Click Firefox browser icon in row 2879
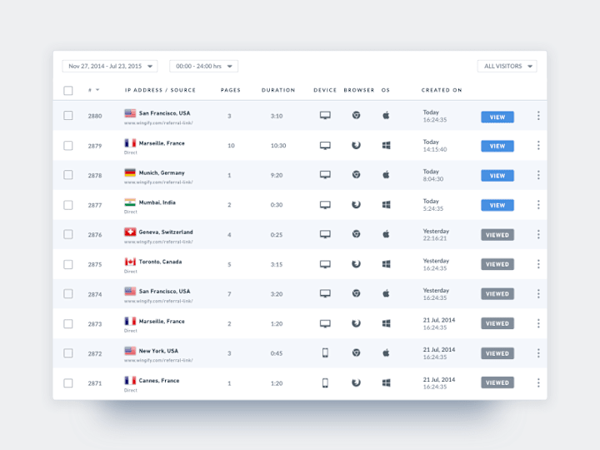The width and height of the screenshot is (600, 450). (x=357, y=145)
